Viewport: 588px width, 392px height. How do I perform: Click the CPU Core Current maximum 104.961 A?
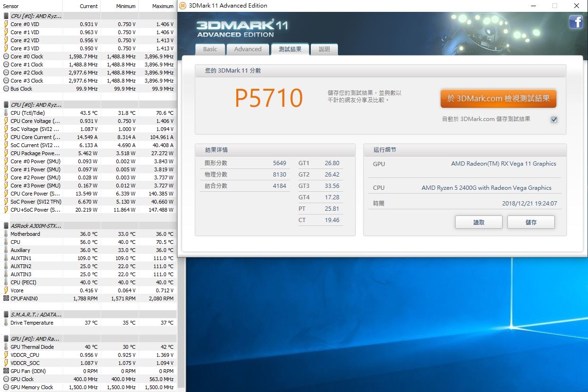click(161, 137)
